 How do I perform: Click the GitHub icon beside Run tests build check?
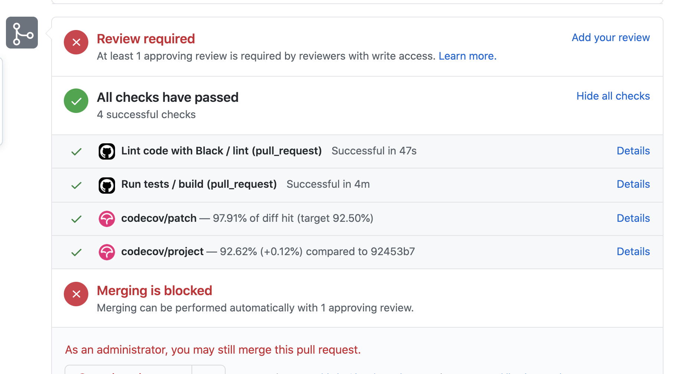[107, 185]
